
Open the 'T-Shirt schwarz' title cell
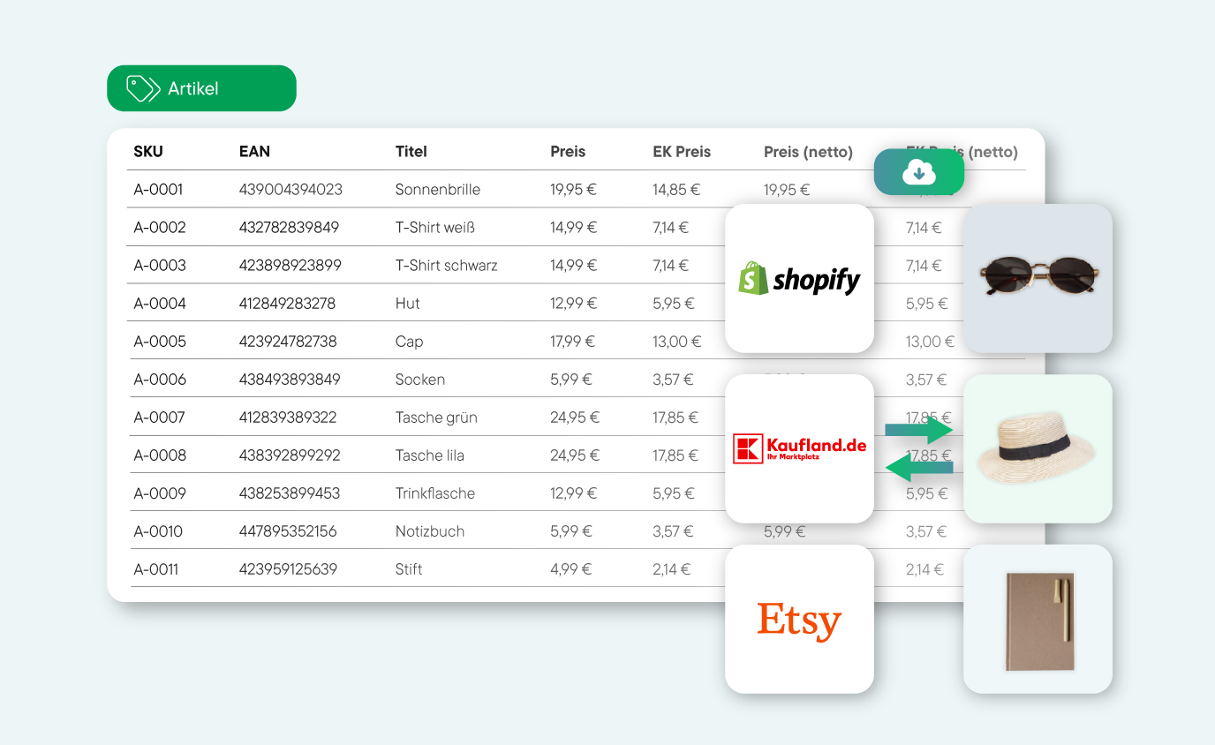[447, 266]
